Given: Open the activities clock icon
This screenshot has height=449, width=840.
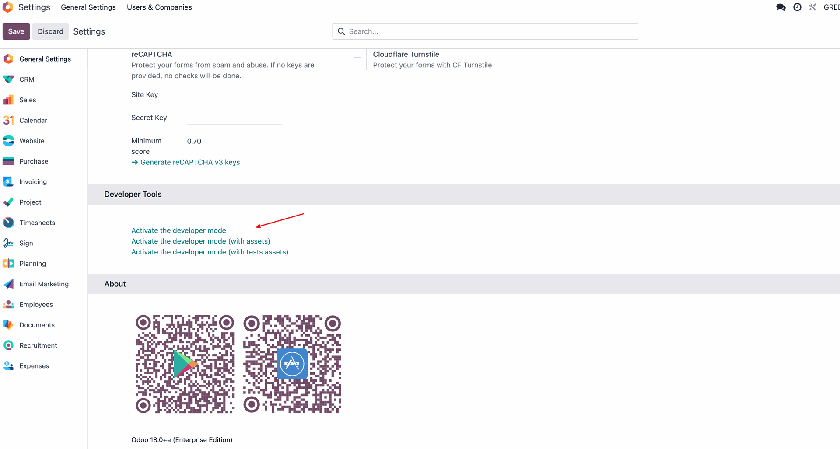Looking at the screenshot, I should (798, 7).
